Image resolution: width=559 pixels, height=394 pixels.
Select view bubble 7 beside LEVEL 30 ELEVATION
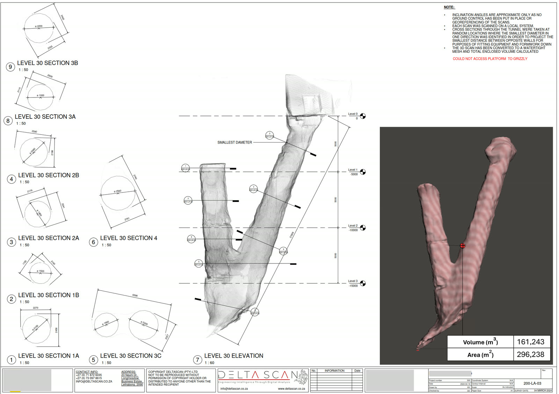[x=197, y=360]
